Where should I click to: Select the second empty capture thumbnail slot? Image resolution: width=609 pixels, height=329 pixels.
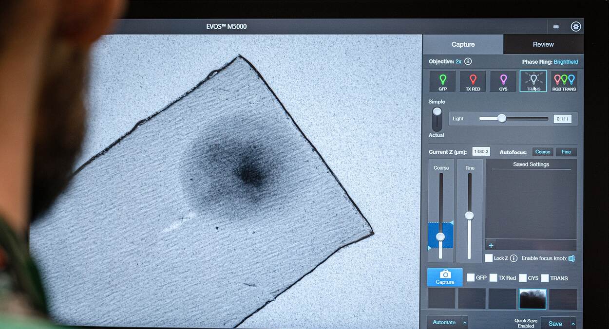click(x=472, y=299)
